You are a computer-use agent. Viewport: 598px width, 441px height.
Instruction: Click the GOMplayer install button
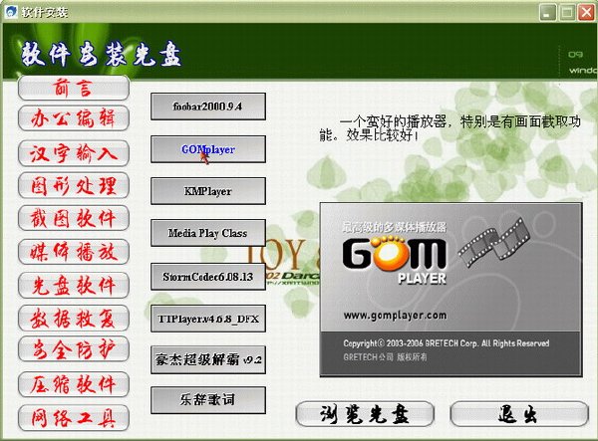(208, 149)
